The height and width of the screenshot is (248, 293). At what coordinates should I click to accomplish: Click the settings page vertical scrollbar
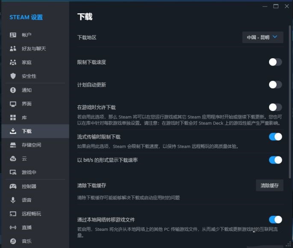[x=290, y=102]
